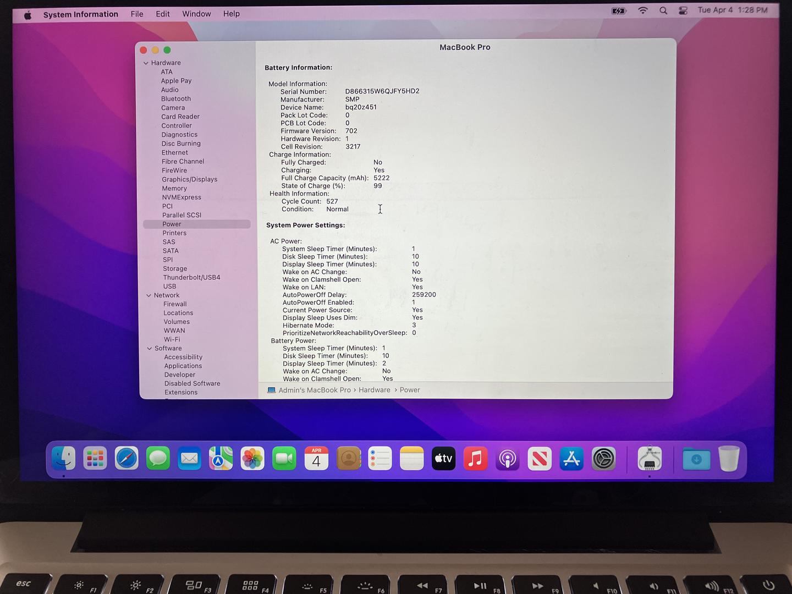The image size is (792, 594).
Task: Open Mail app in the Dock
Action: tap(189, 458)
